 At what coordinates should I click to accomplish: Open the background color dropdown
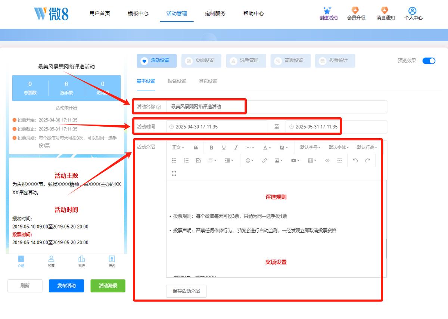(284, 148)
